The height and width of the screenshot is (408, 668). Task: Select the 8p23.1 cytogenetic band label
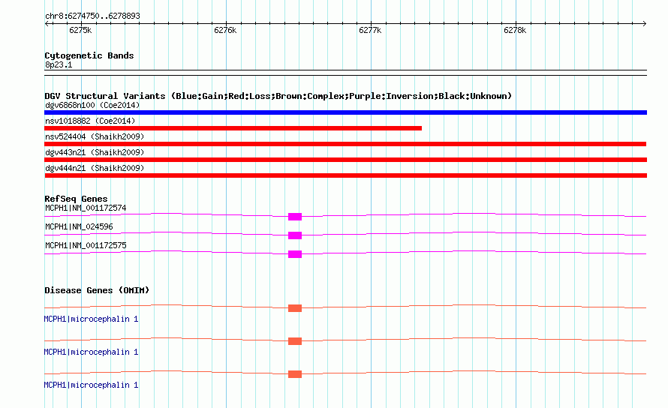[x=59, y=65]
